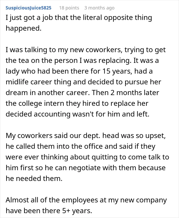
Task: Click the word "coworkers," in second paragraph
Action: point(104,50)
